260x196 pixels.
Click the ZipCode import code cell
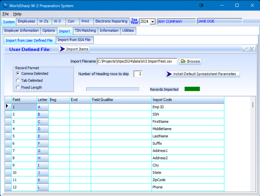188,180
